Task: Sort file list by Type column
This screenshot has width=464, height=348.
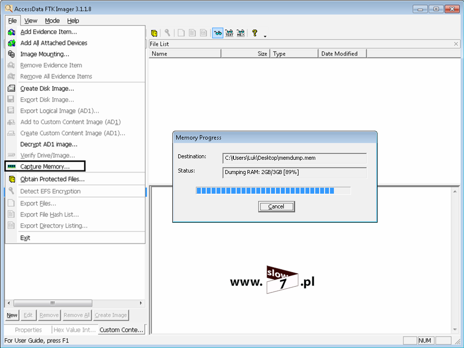Action: [294, 54]
